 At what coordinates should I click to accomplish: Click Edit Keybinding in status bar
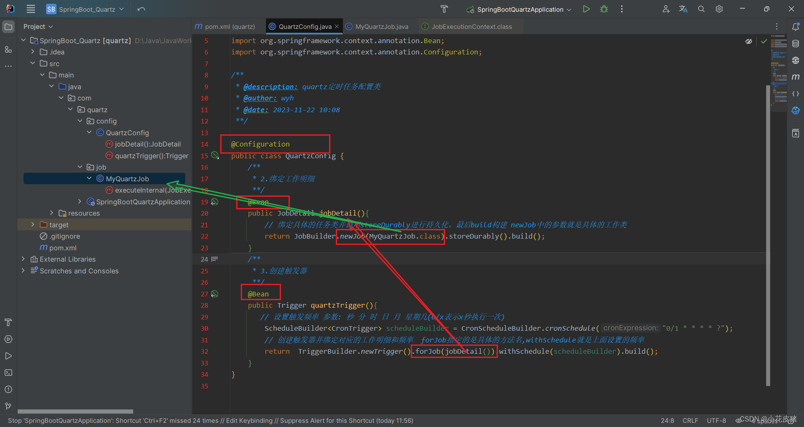(249, 421)
